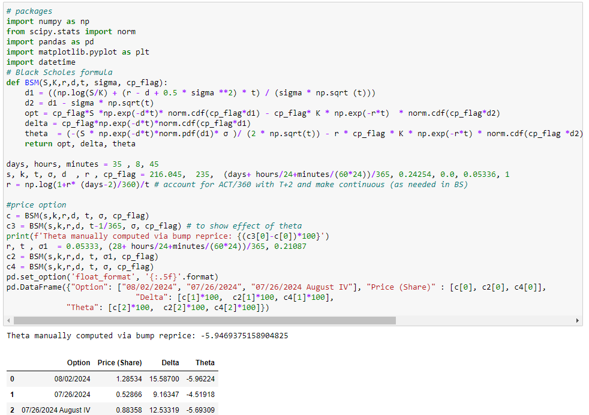Click the print statement line
589x415 pixels.
(x=168, y=236)
